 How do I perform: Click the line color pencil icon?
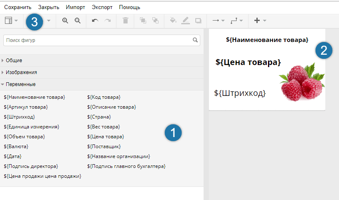coord(185,21)
